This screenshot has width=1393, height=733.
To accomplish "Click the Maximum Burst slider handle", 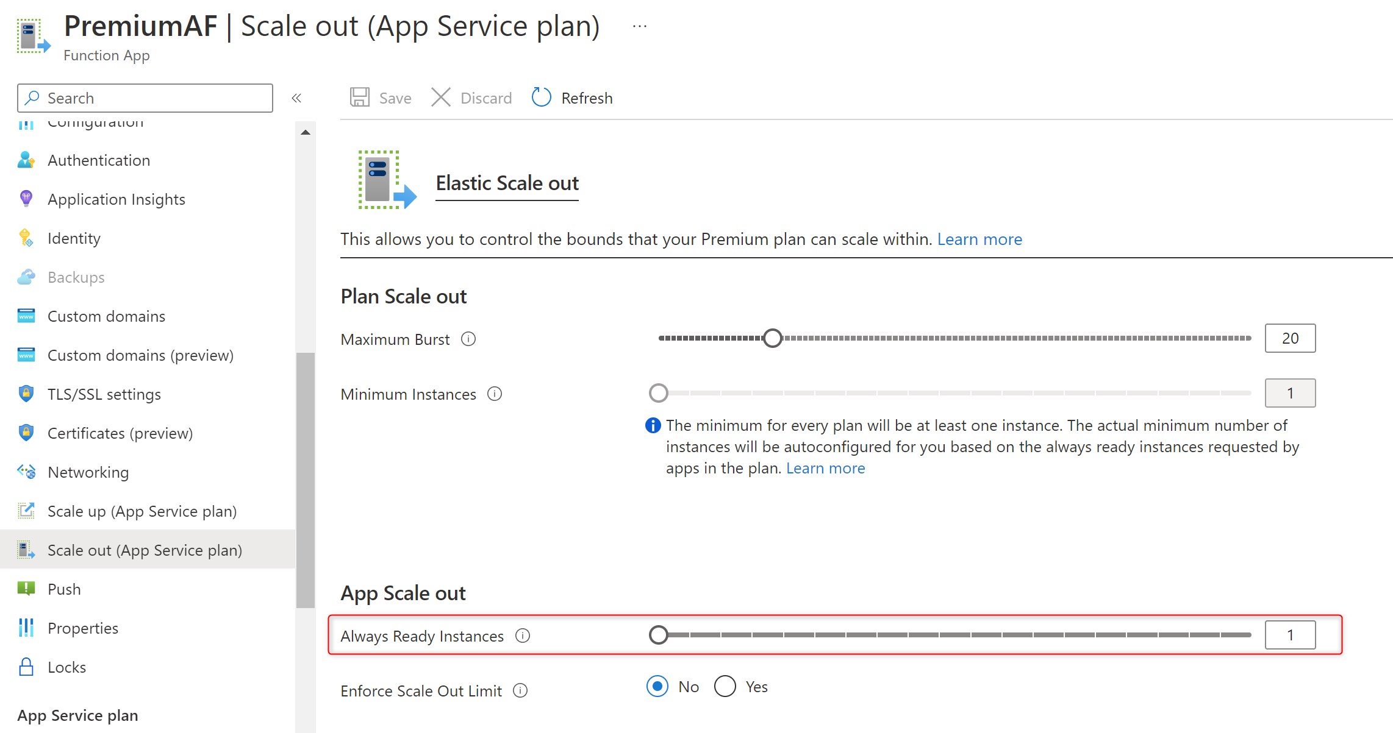I will click(773, 338).
